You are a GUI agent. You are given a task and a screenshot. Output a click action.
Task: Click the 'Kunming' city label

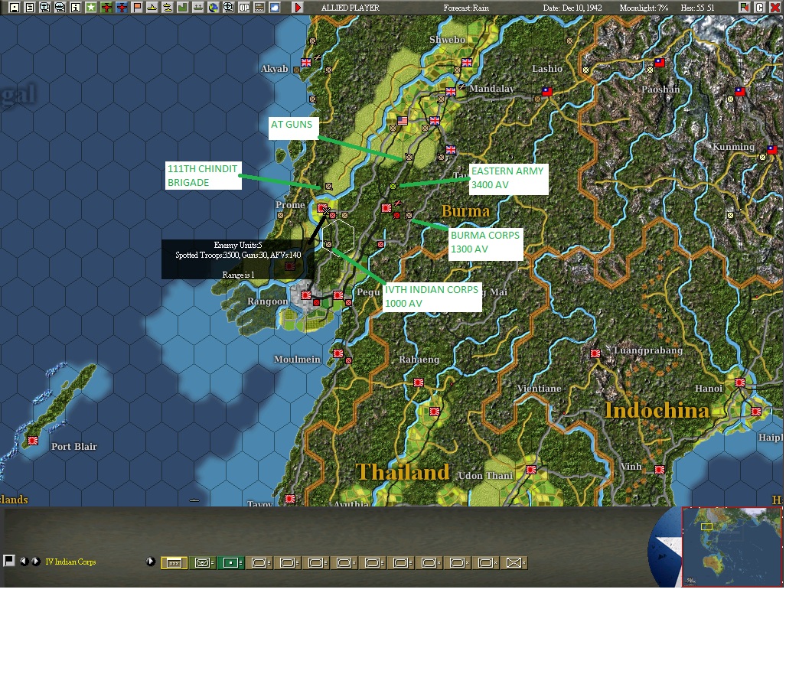pos(734,147)
